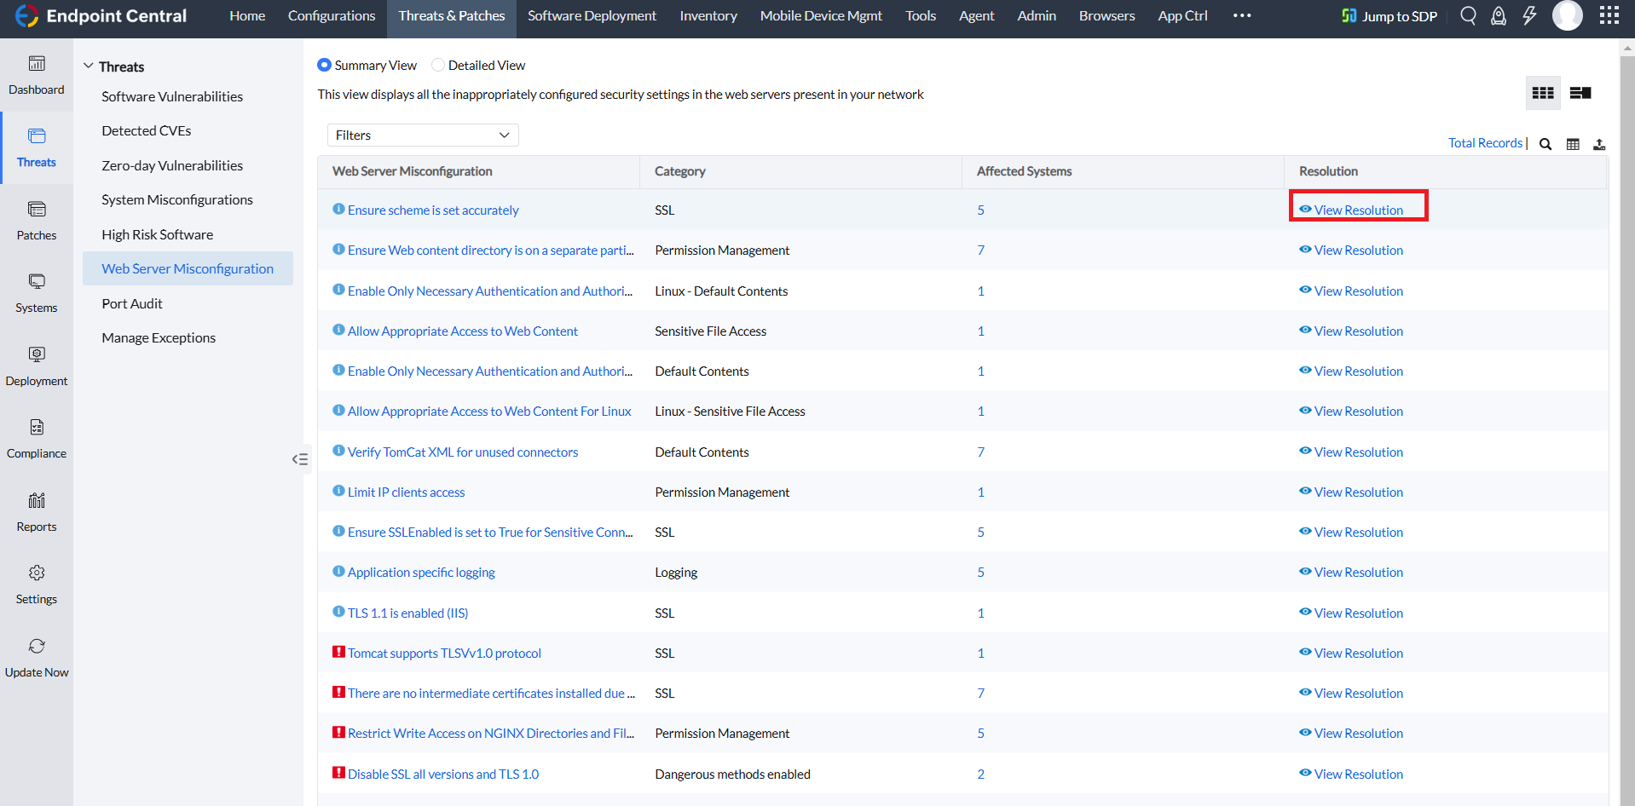Click the notifications bell icon

1498,16
